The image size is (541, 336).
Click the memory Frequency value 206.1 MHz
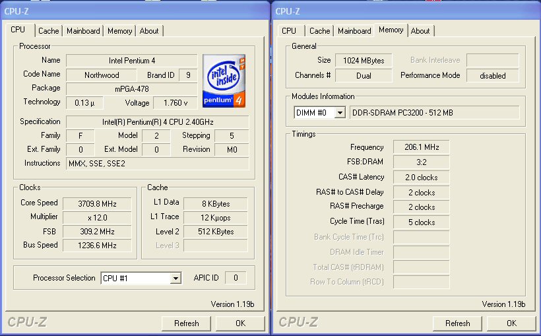[x=422, y=147]
